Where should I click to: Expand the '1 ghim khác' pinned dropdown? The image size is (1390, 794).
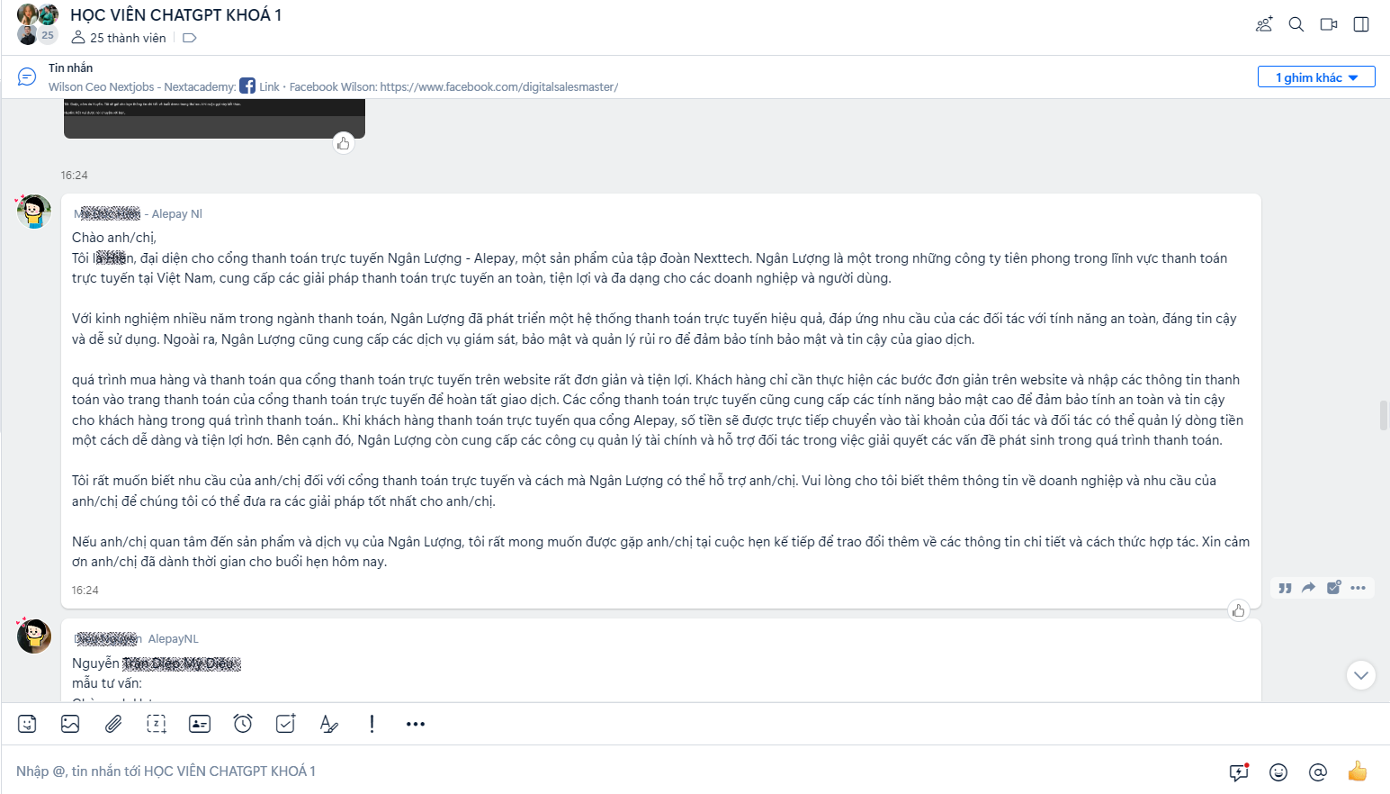[1316, 77]
